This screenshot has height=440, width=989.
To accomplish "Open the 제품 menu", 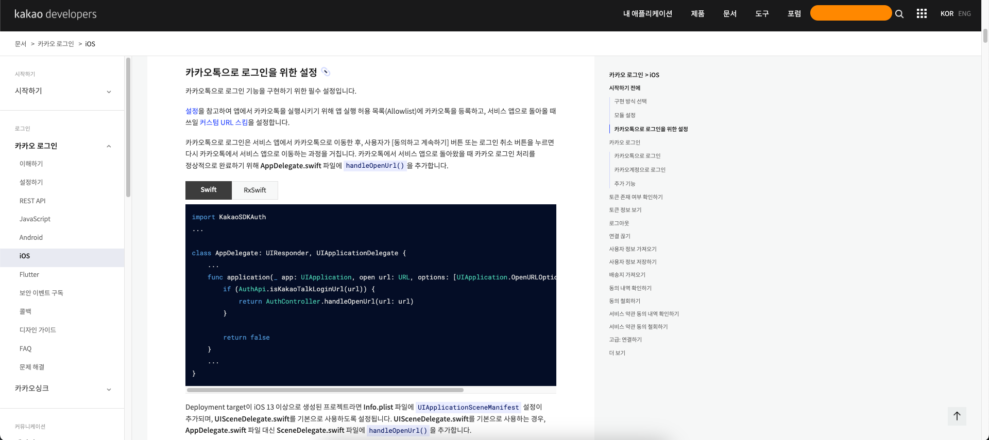I will [697, 14].
